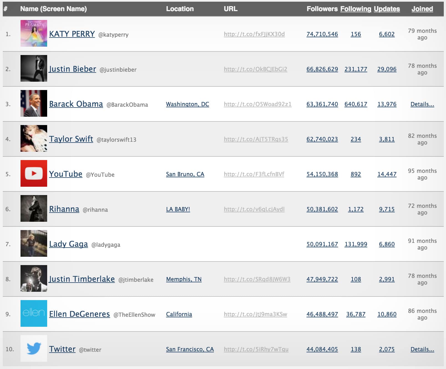This screenshot has height=369, width=446.
Task: Open the @taylorswift13 profile name link
Action: 71,139
